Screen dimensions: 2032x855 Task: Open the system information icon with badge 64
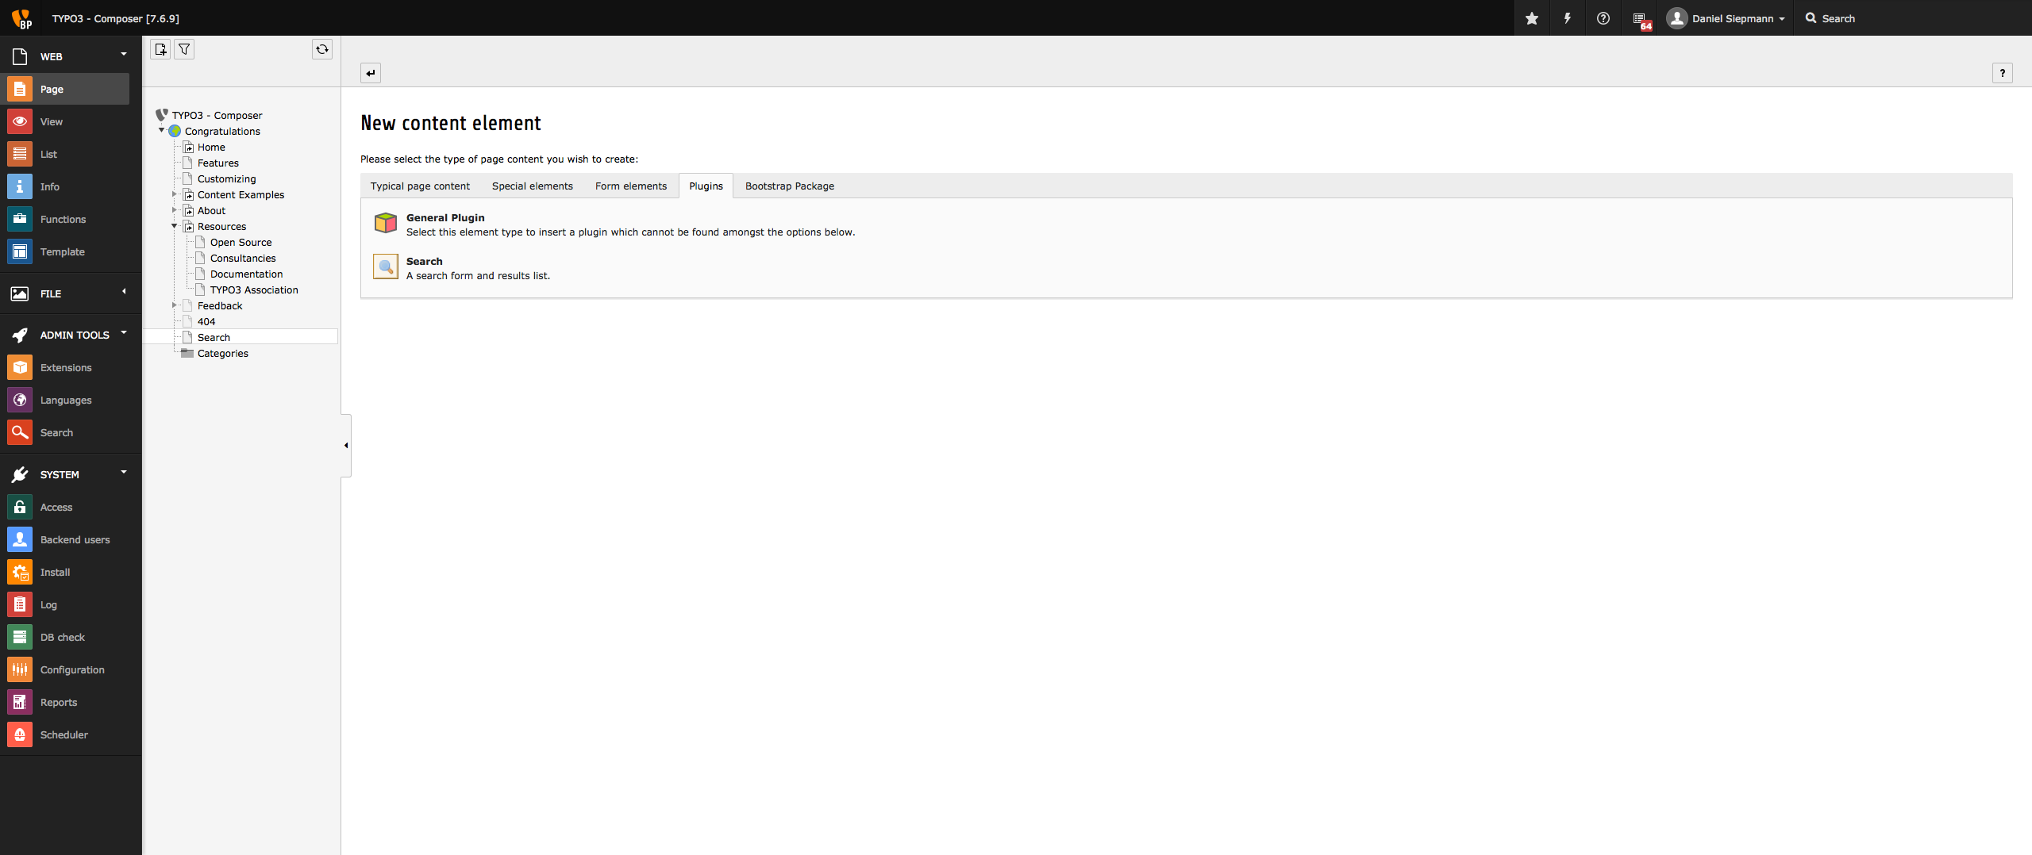pyautogui.click(x=1641, y=19)
